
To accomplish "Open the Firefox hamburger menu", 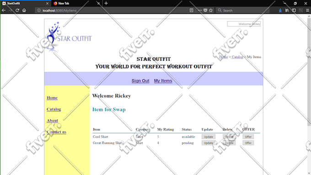I will click(307, 11).
